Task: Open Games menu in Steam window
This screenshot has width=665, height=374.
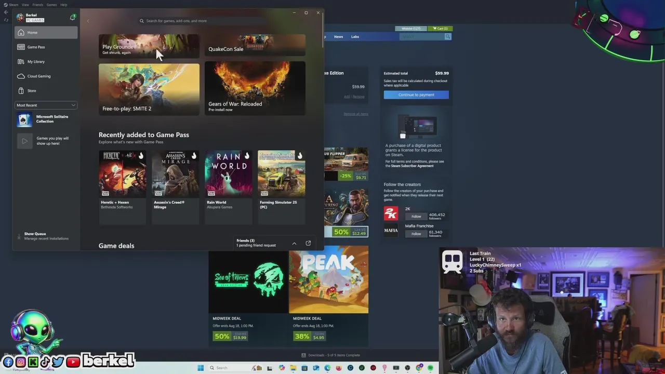Action: pos(51,5)
